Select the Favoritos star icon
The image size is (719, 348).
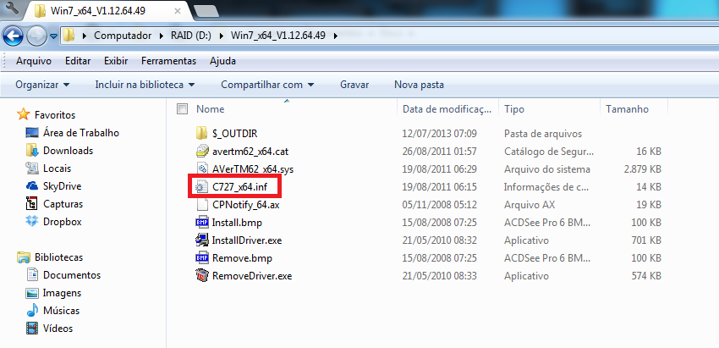coord(24,114)
